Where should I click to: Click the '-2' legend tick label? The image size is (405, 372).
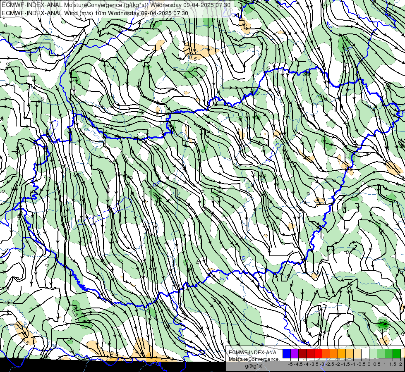tap(338, 364)
